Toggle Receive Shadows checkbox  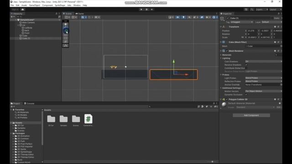[x=246, y=65]
